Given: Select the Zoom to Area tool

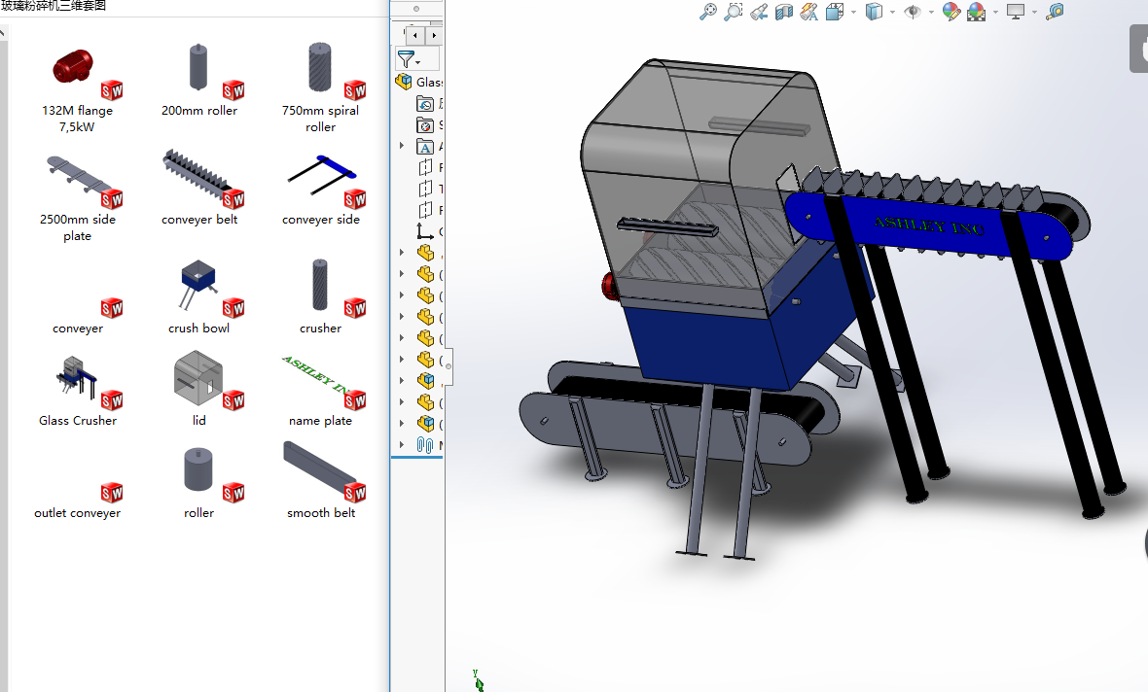Looking at the screenshot, I should 733,12.
